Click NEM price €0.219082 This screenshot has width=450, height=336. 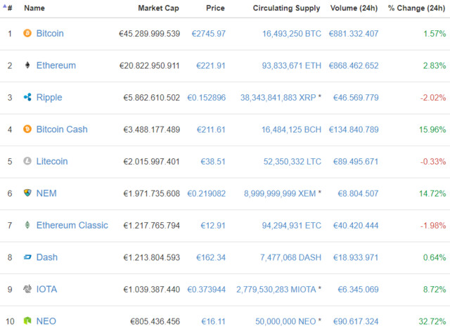tap(206, 194)
